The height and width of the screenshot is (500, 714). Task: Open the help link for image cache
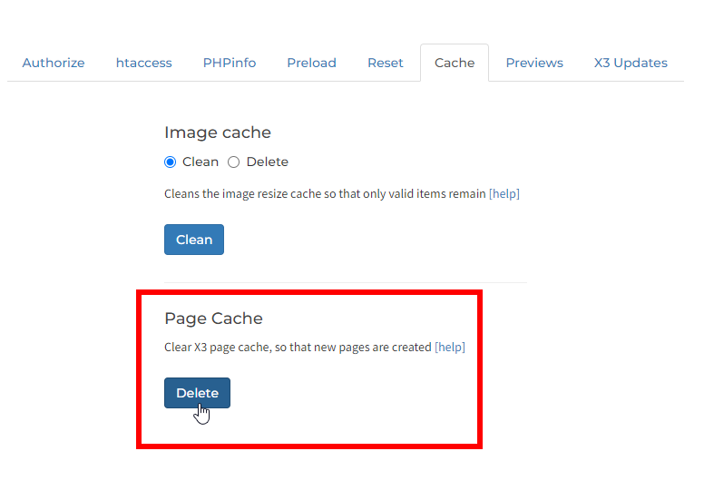point(504,194)
